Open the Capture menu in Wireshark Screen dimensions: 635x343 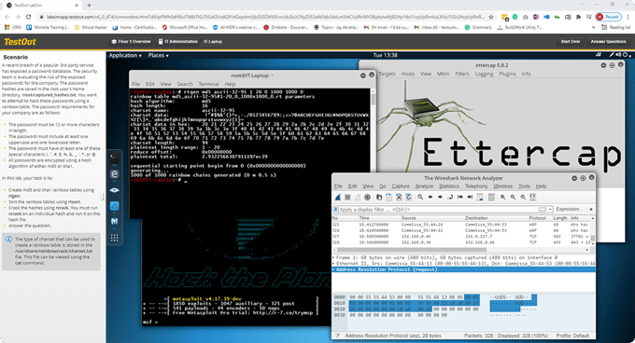tap(401, 186)
